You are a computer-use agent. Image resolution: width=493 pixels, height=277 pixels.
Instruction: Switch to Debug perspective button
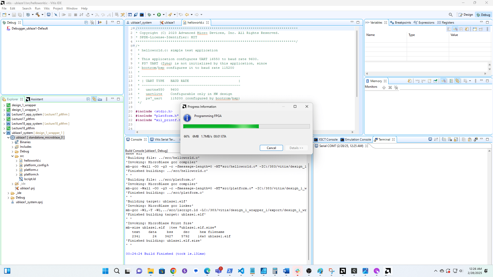coord(483,15)
